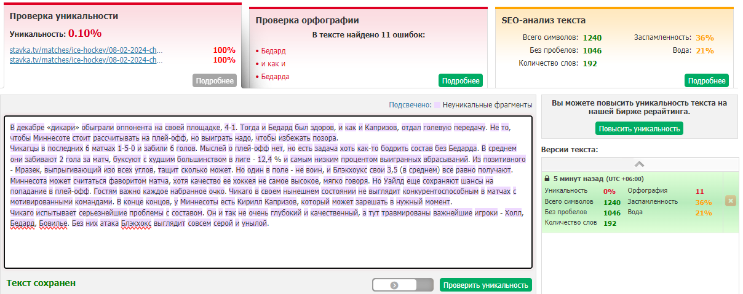Click inside the main text editing area
This screenshot has width=743, height=294.
click(268, 246)
